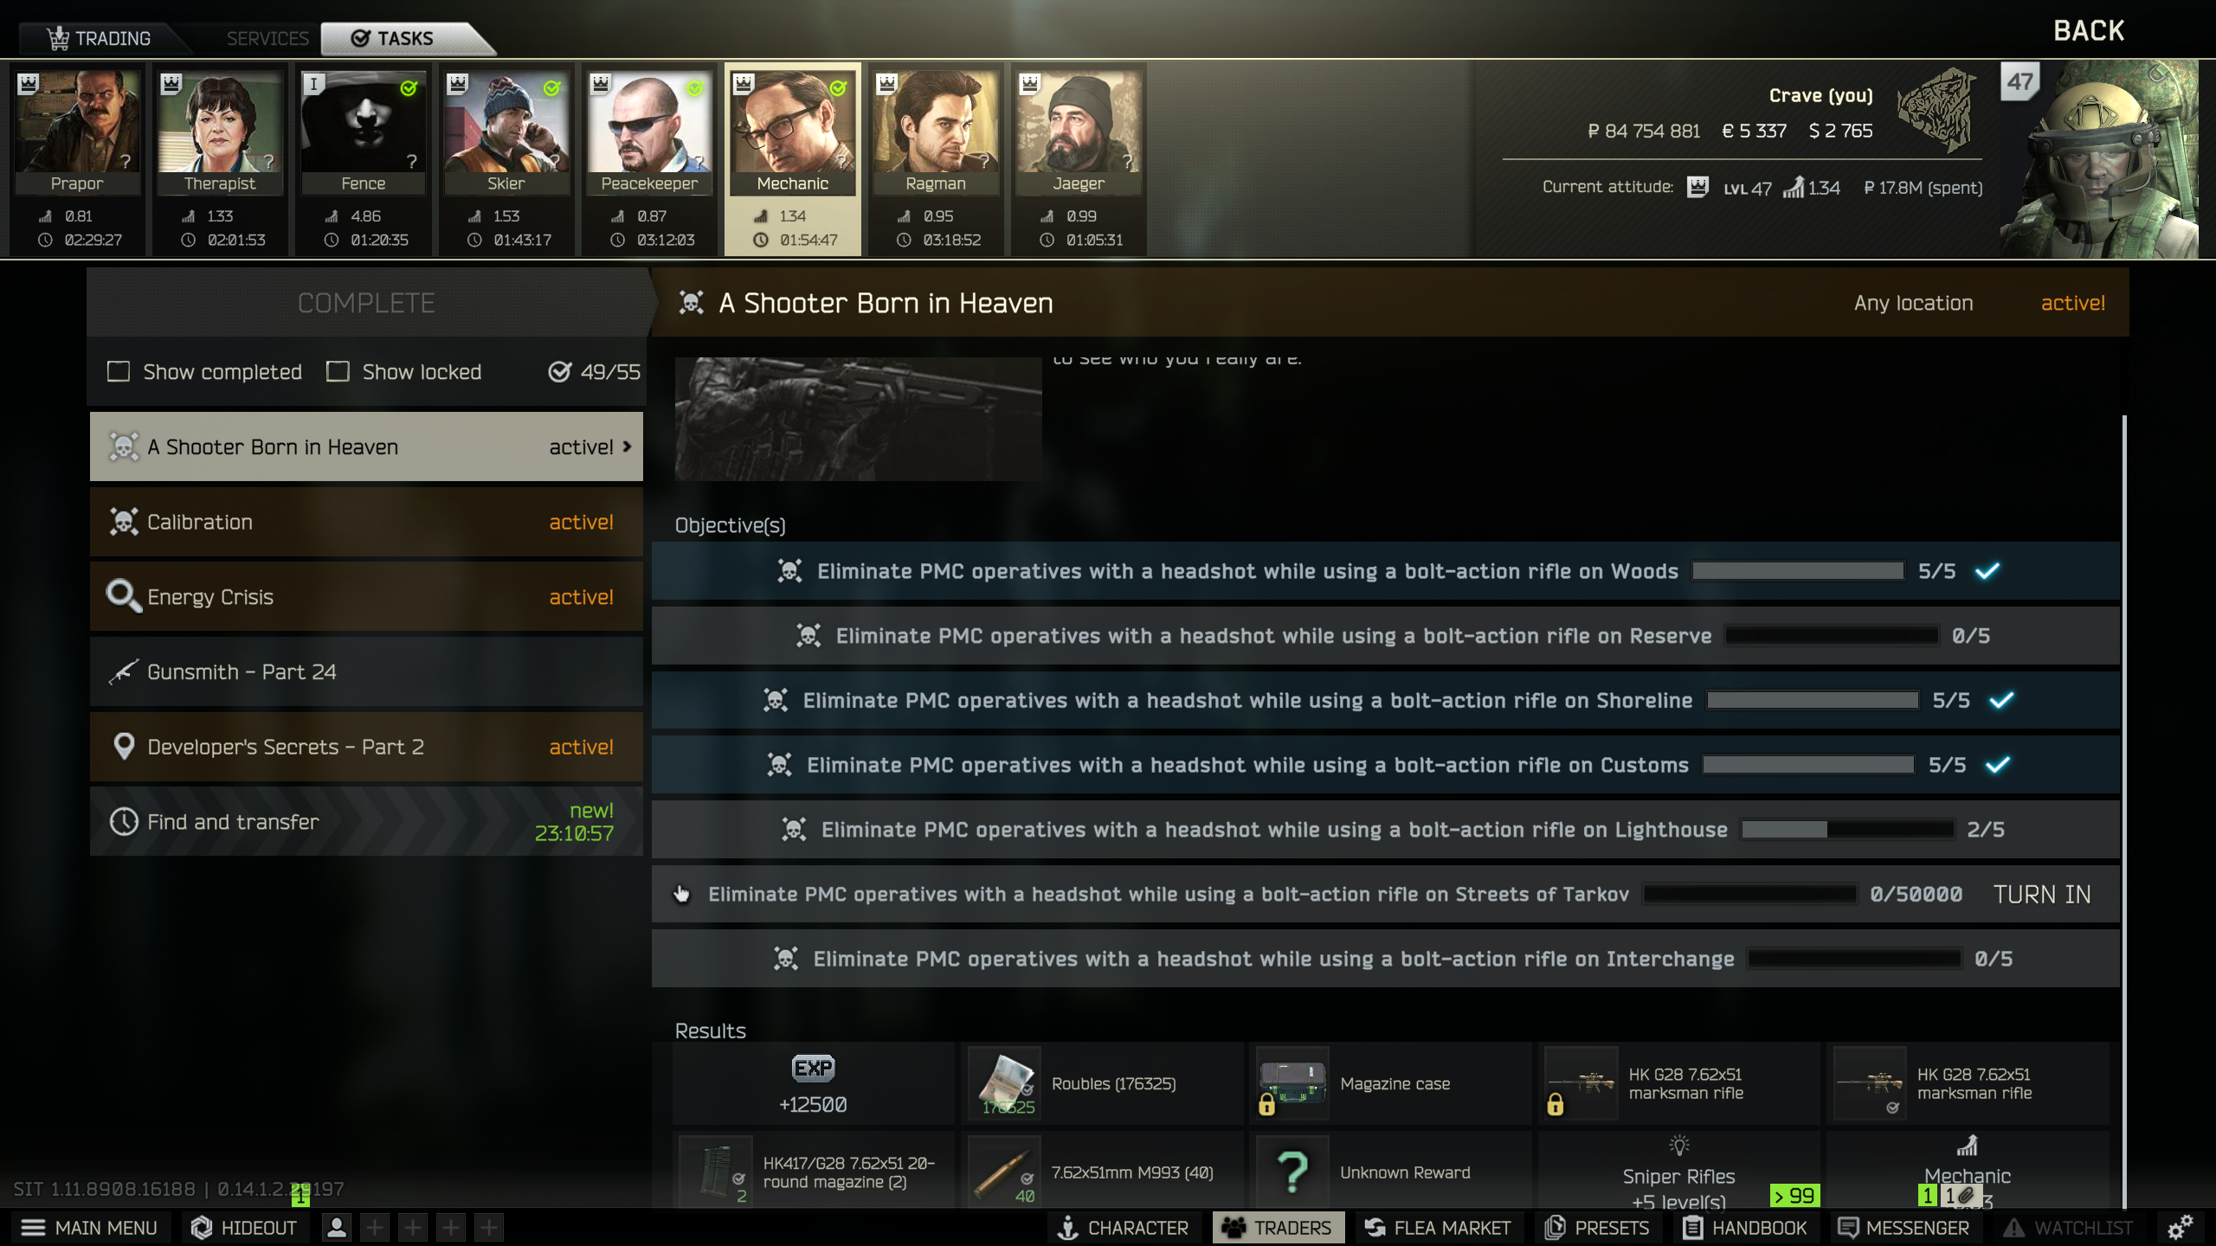Click the Magazine case reward icon
The height and width of the screenshot is (1246, 2216).
tap(1292, 1083)
